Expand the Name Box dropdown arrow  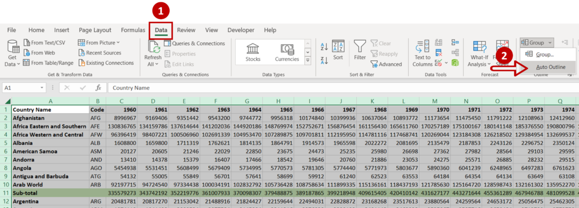(x=42, y=88)
